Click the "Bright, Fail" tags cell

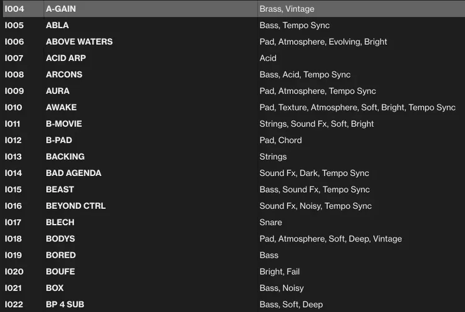click(x=280, y=272)
